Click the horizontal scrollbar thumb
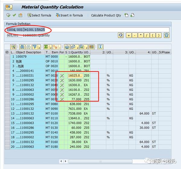 click(100, 161)
